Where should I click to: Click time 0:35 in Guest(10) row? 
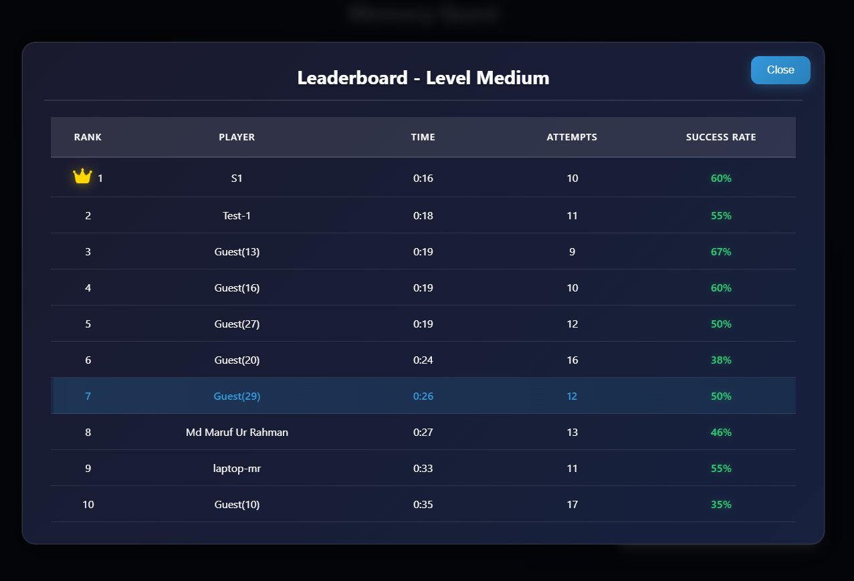click(423, 505)
